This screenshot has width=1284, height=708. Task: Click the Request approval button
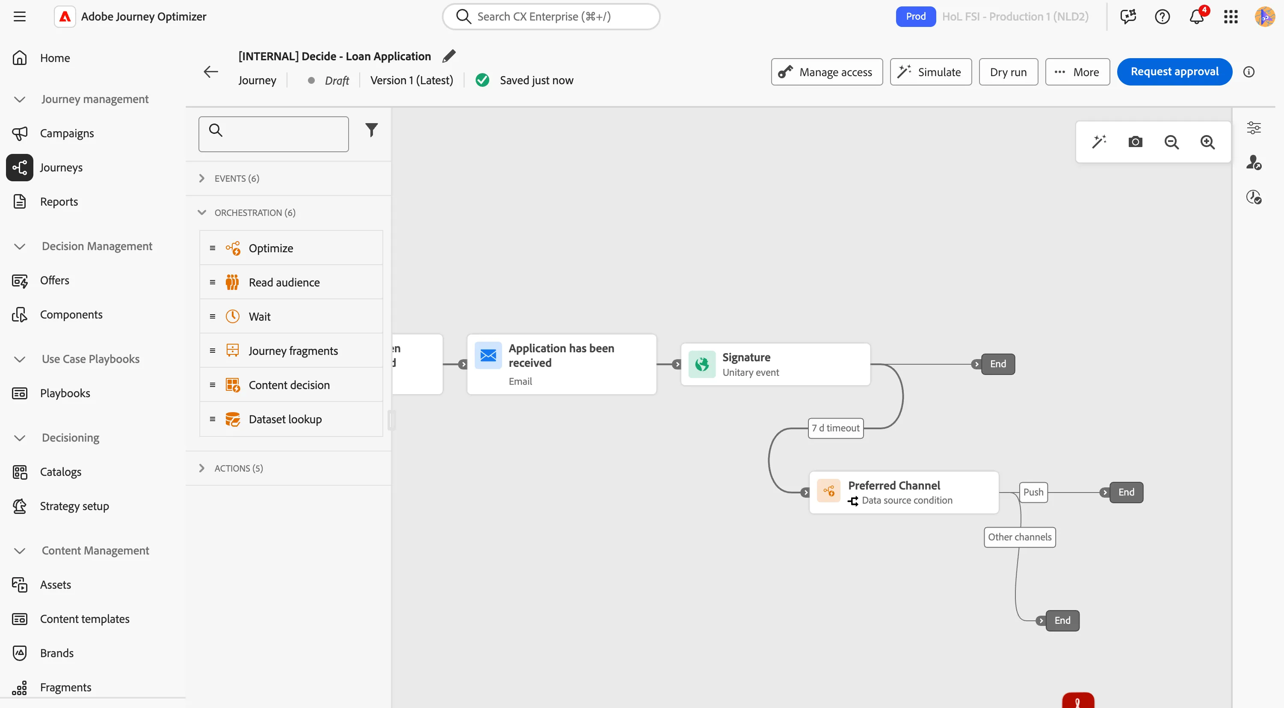[1175, 72]
